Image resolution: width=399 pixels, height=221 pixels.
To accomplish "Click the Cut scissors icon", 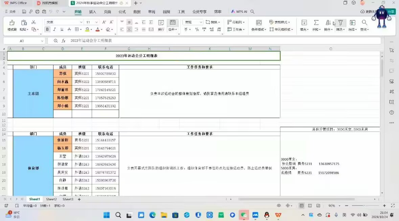I will point(34,22).
